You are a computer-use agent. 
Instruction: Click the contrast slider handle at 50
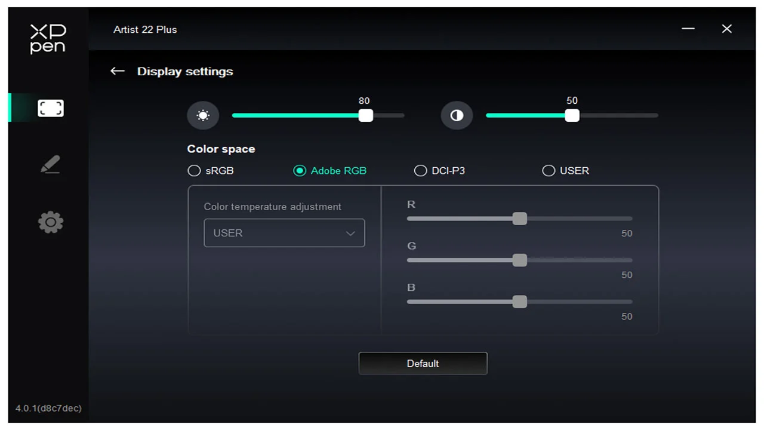572,115
